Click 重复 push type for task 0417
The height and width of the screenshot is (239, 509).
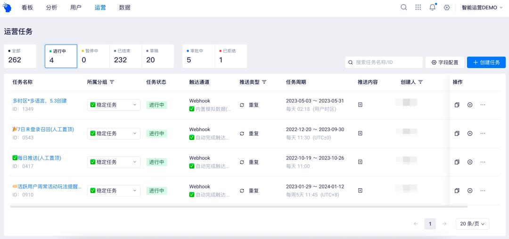click(249, 162)
